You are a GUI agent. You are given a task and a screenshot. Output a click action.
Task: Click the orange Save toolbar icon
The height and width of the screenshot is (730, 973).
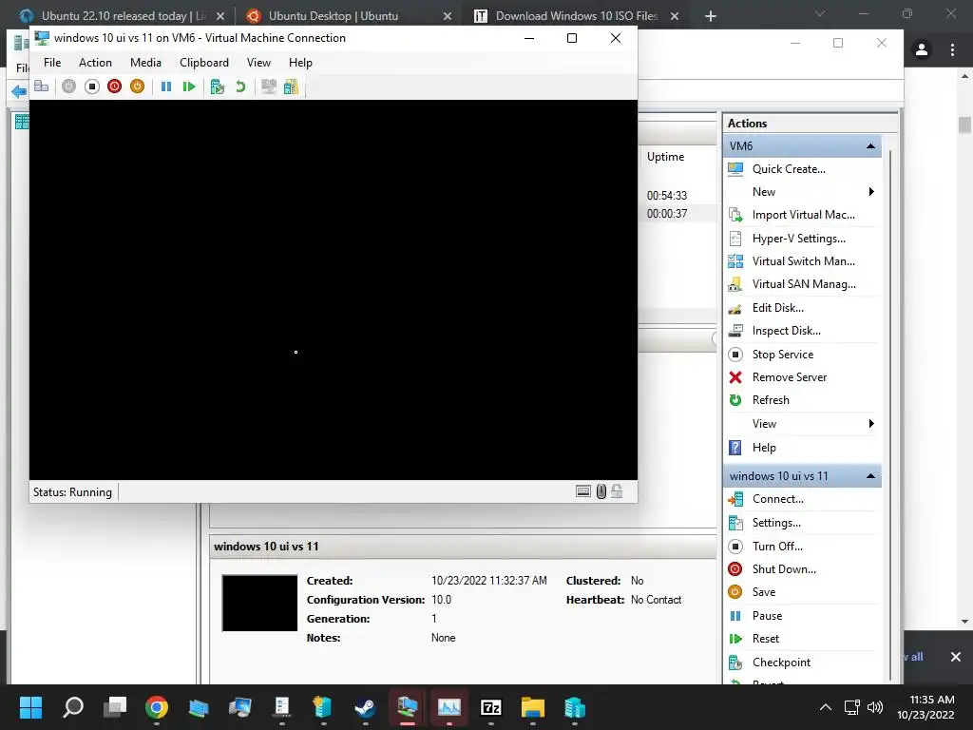[137, 86]
